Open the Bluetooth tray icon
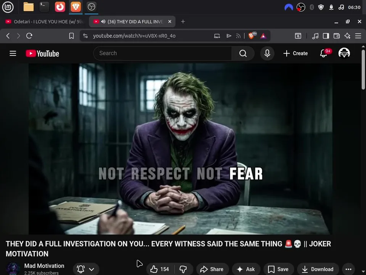 pos(311,7)
